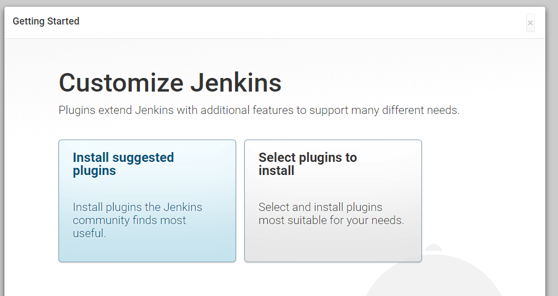
Task: Open the Select plugins to install card
Action: (x=333, y=201)
